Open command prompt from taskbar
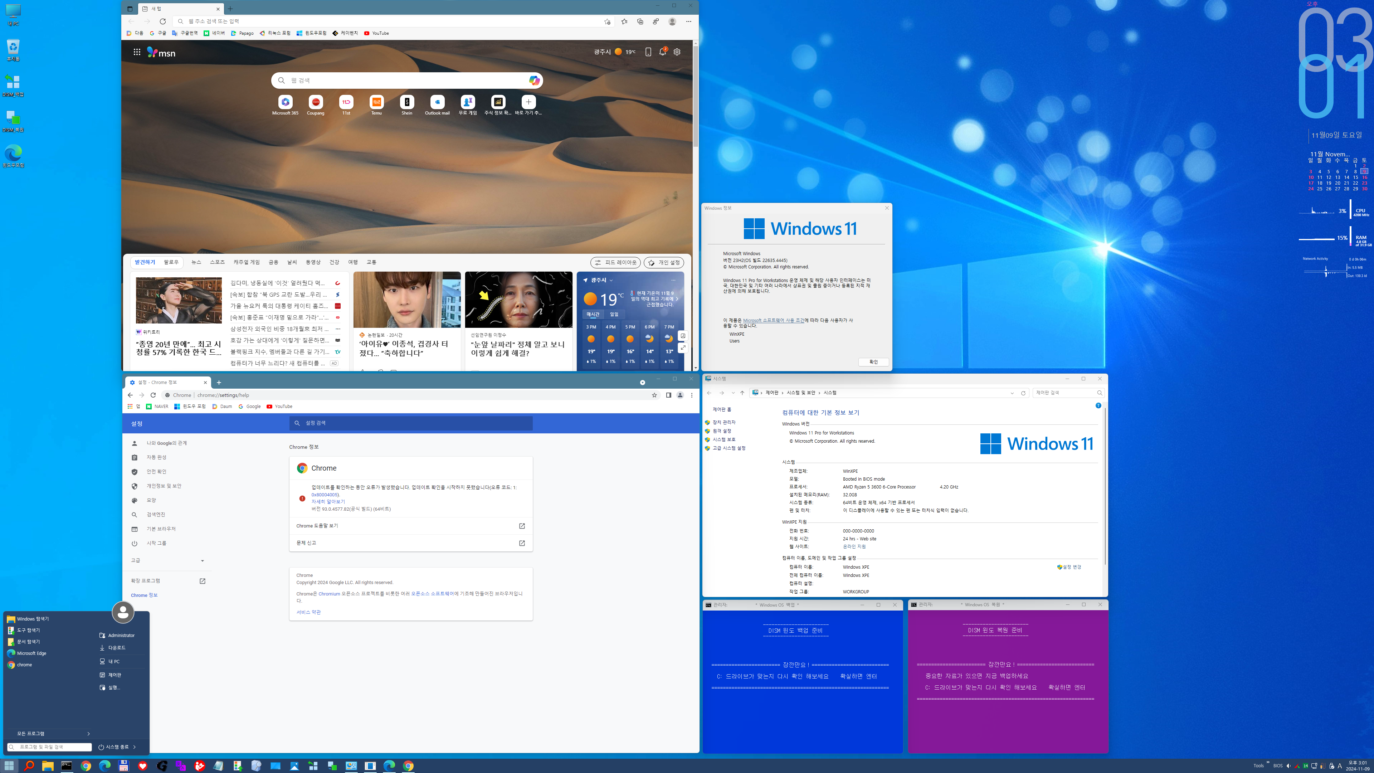Image resolution: width=1374 pixels, height=773 pixels. click(x=67, y=766)
